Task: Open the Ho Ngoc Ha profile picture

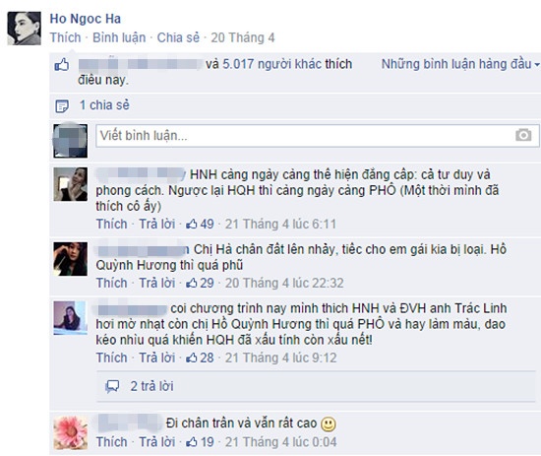Action: pyautogui.click(x=25, y=29)
